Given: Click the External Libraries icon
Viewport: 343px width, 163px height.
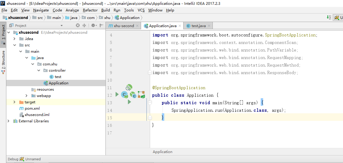Looking at the screenshot, I should (15, 121).
